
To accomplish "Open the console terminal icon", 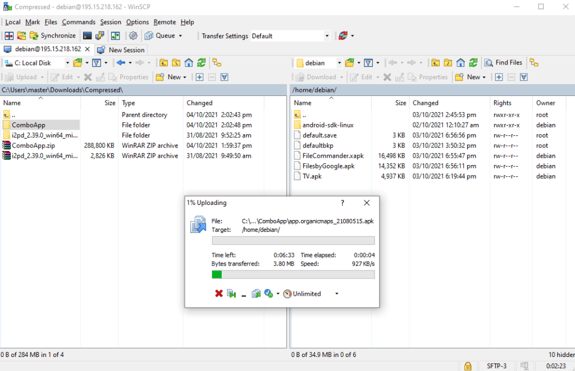I will 87,35.
